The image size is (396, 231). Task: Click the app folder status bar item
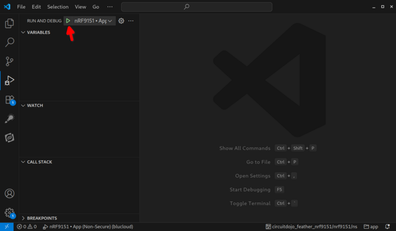click(371, 227)
